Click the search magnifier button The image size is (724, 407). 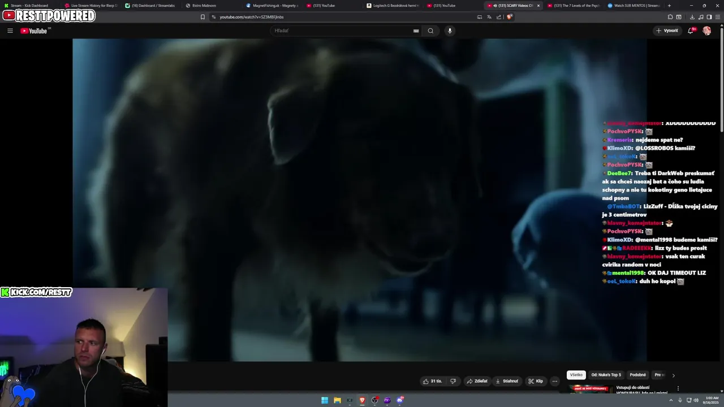(430, 31)
